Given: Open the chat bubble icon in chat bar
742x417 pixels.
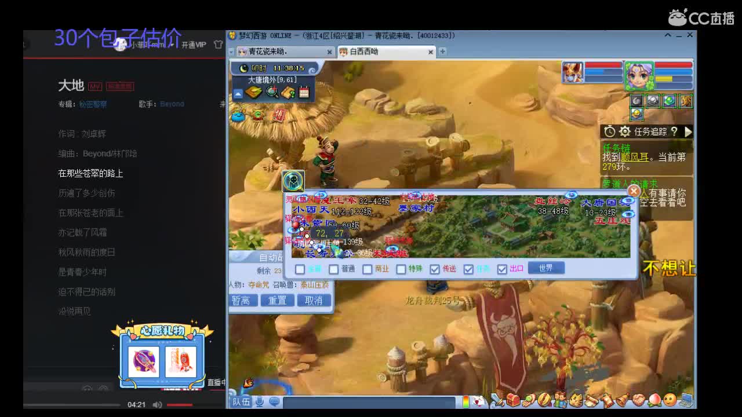Looking at the screenshot, I should [x=274, y=401].
